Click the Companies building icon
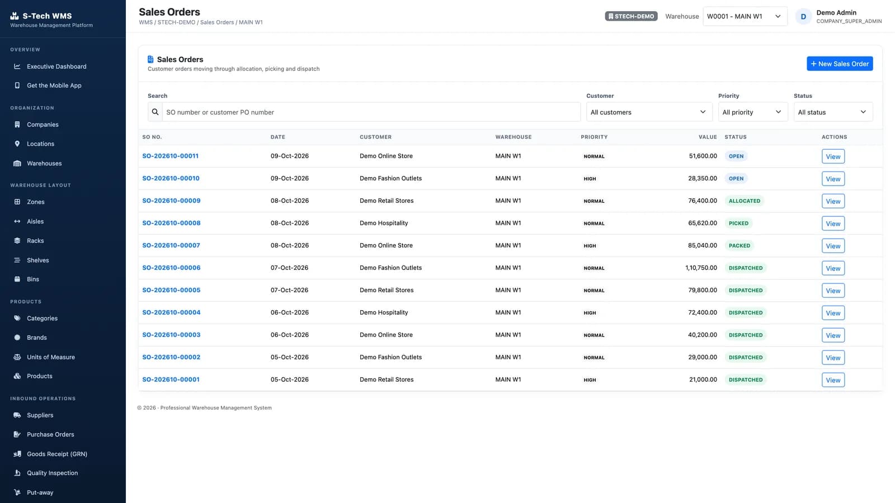 [17, 125]
